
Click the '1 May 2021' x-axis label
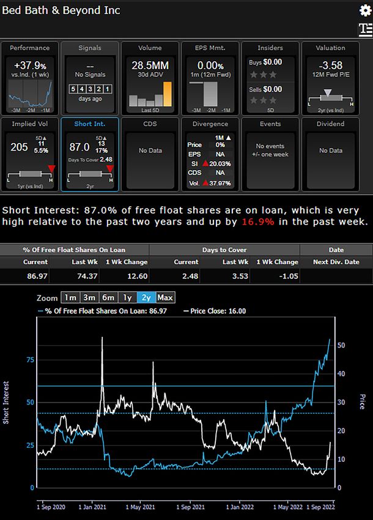140,507
